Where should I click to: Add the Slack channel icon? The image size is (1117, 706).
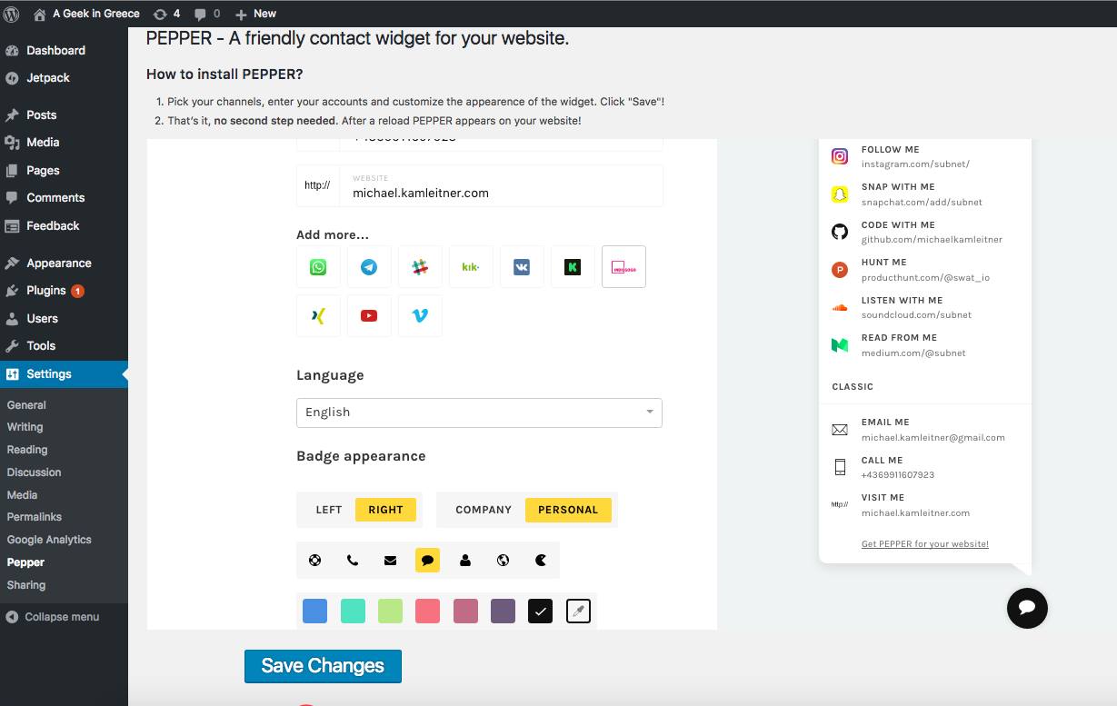420,267
